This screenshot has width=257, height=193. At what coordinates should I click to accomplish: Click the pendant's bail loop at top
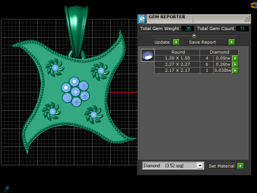point(77,31)
